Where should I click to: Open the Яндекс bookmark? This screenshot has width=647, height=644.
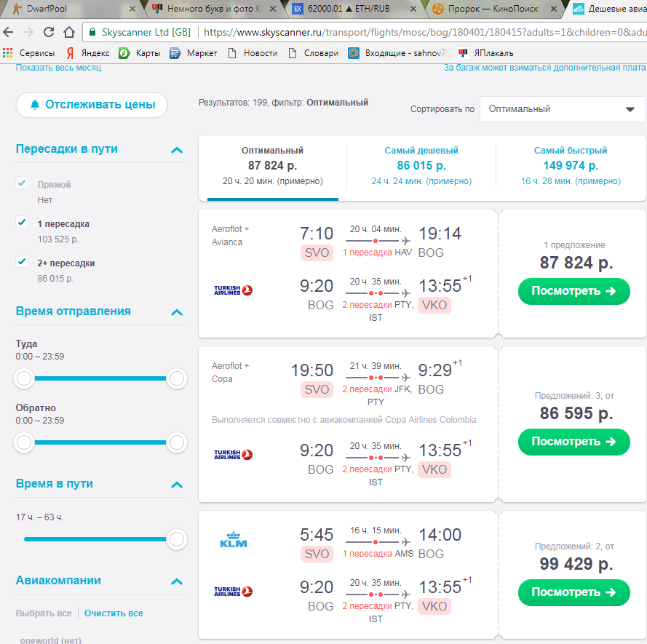pyautogui.click(x=88, y=53)
